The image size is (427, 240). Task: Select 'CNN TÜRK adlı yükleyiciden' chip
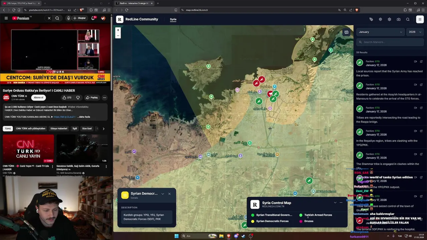point(31,128)
